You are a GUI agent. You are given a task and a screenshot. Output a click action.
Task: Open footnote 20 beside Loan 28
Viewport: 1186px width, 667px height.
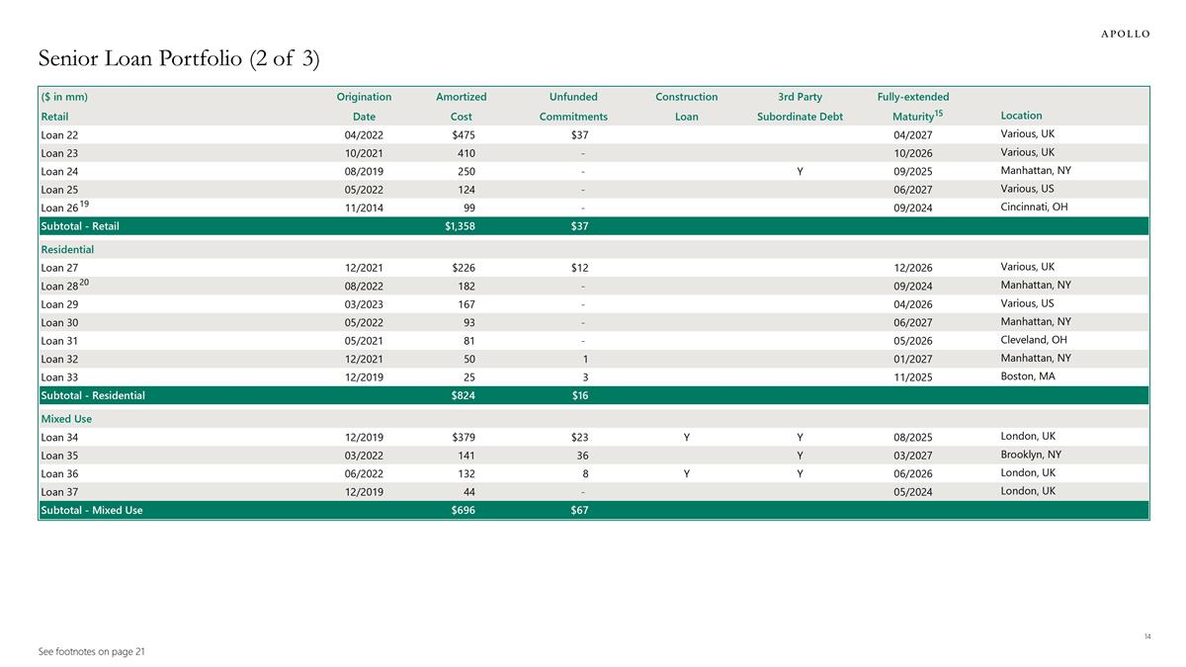click(85, 282)
